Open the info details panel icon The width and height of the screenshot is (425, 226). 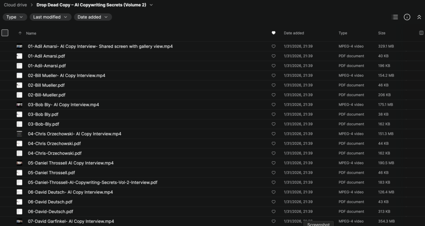click(407, 17)
